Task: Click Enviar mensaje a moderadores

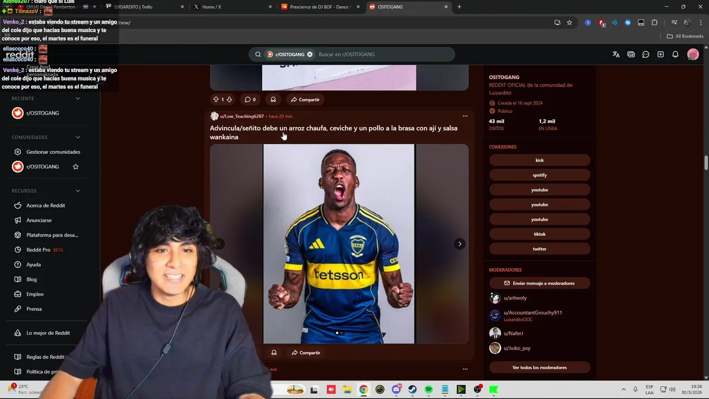Action: (540, 283)
